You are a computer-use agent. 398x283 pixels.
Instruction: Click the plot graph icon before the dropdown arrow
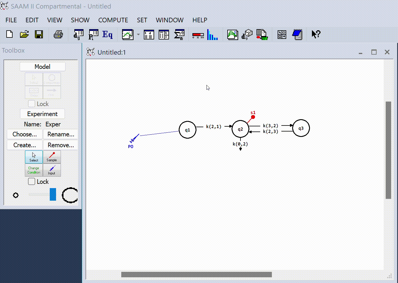tap(128, 35)
